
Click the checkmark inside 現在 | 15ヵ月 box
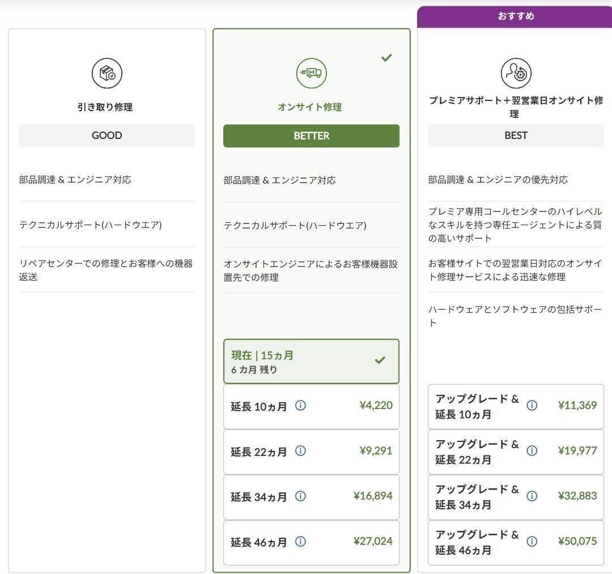[x=380, y=361]
